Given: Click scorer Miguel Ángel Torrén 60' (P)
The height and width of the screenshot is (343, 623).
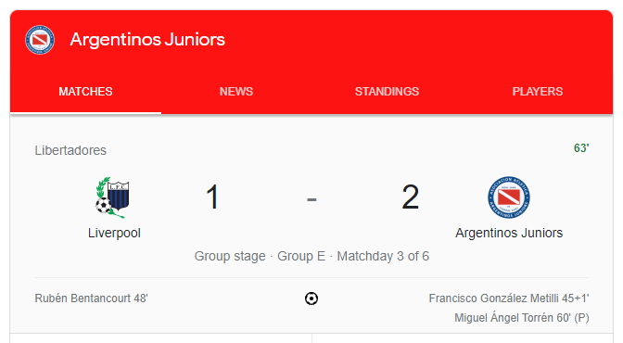Looking at the screenshot, I should point(522,318).
